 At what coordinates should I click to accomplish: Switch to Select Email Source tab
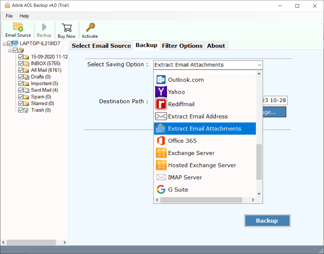[x=101, y=46]
